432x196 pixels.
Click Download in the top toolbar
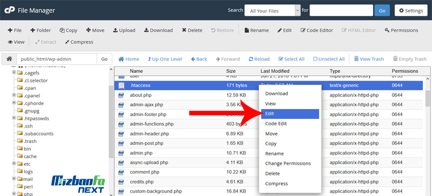158,30
